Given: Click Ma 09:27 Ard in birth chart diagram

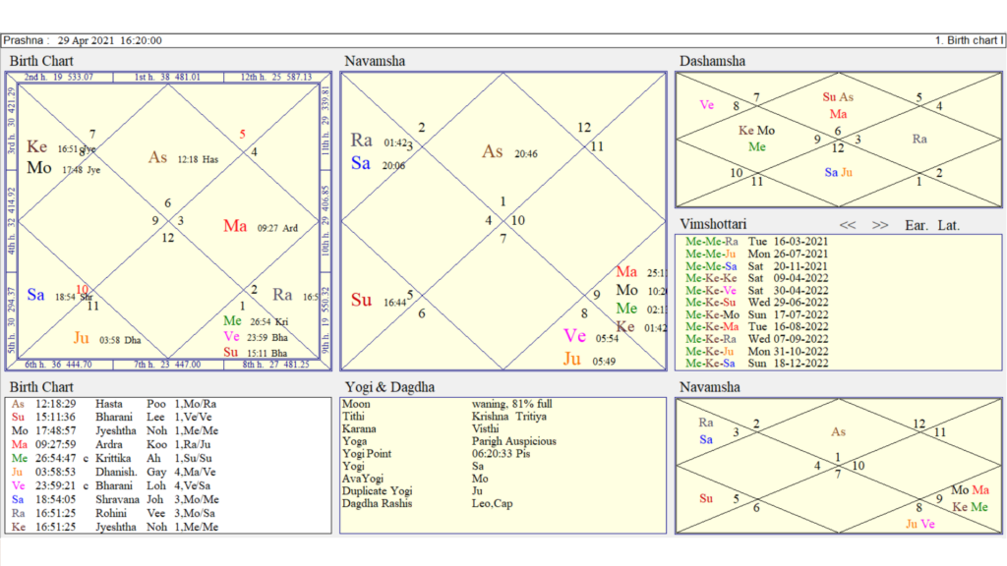Looking at the screenshot, I should pos(260,227).
